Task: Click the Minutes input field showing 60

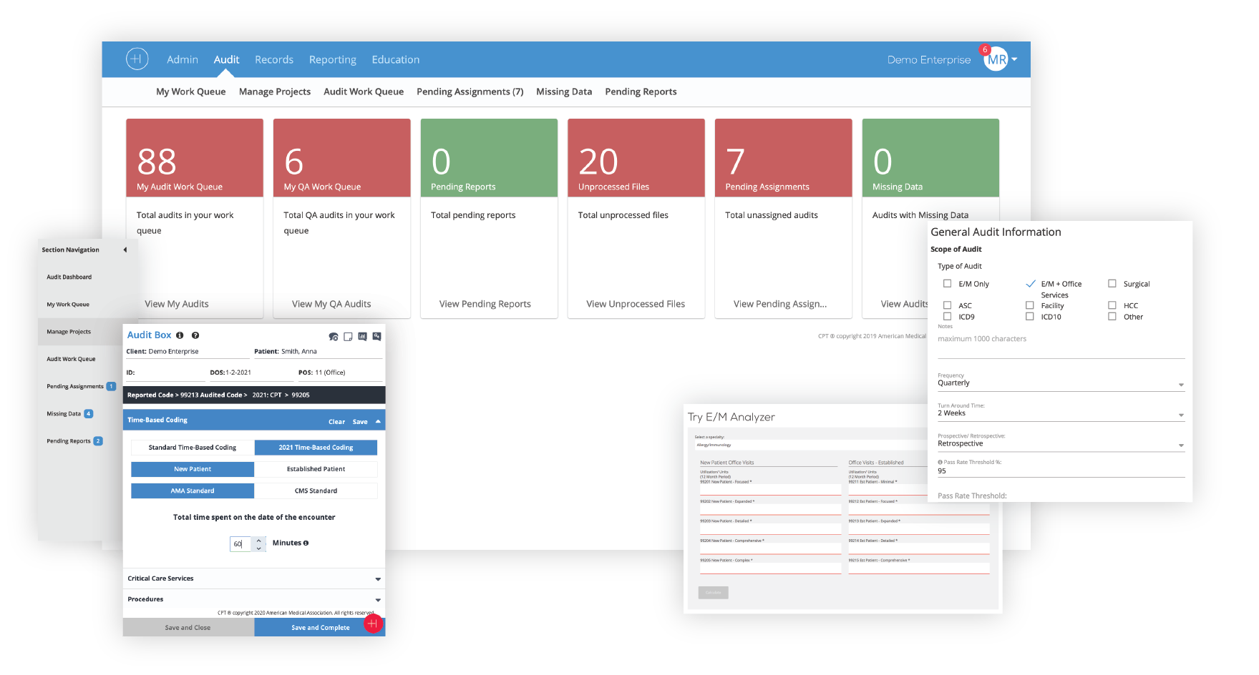Action: click(240, 543)
